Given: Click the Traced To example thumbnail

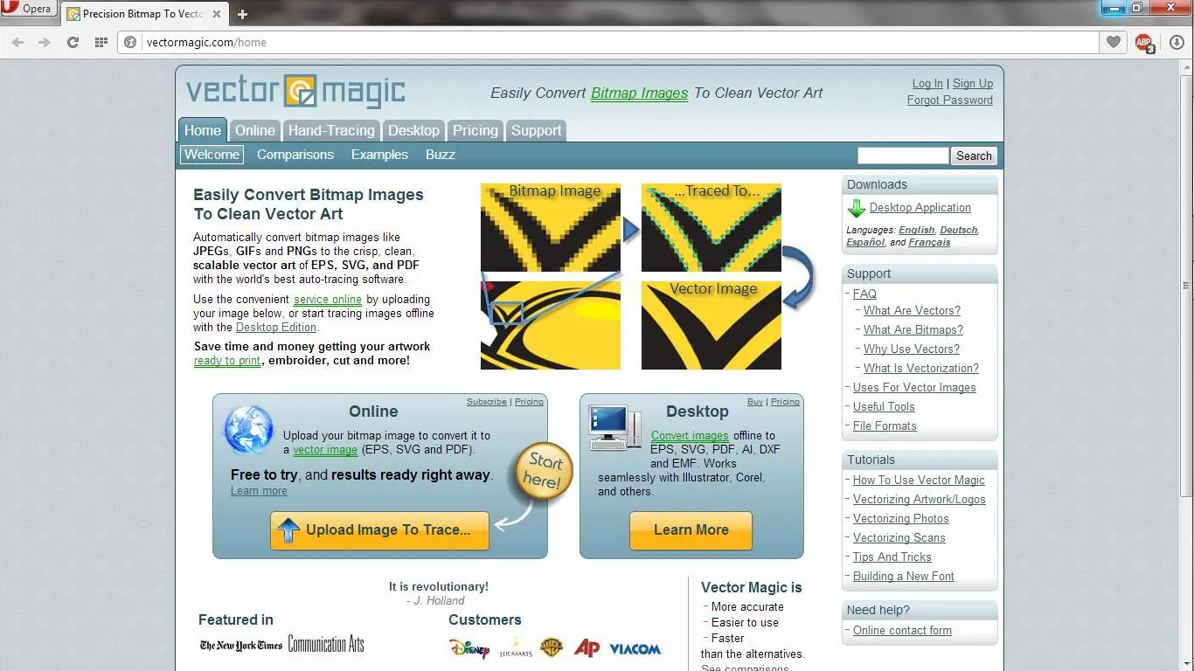Looking at the screenshot, I should coord(712,228).
